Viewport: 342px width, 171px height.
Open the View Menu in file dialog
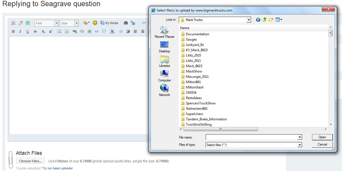279,20
